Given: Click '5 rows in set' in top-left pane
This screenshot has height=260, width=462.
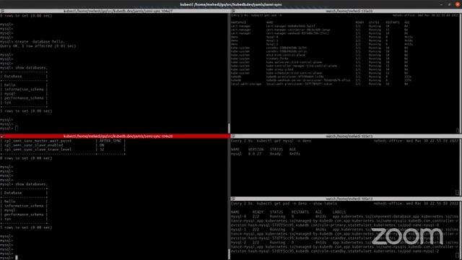Looking at the screenshot, I should point(26,111).
